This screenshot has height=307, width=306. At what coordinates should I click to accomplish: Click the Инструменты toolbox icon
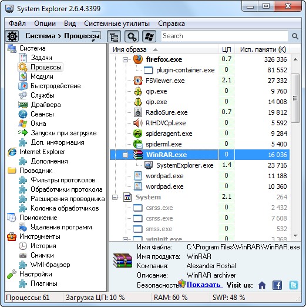[x=12, y=236]
